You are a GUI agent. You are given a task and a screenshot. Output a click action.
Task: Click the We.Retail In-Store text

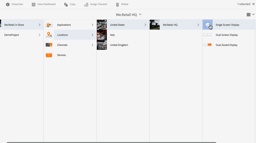[14, 25]
